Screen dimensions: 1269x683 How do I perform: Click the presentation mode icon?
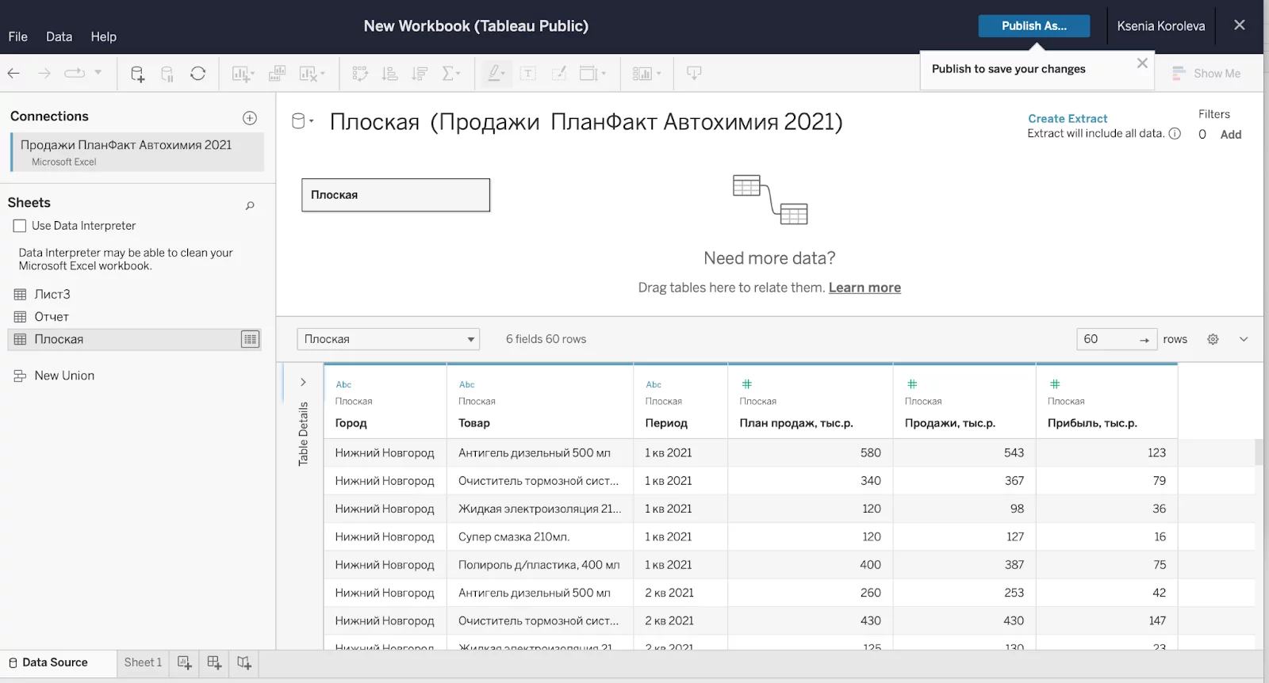pos(694,74)
